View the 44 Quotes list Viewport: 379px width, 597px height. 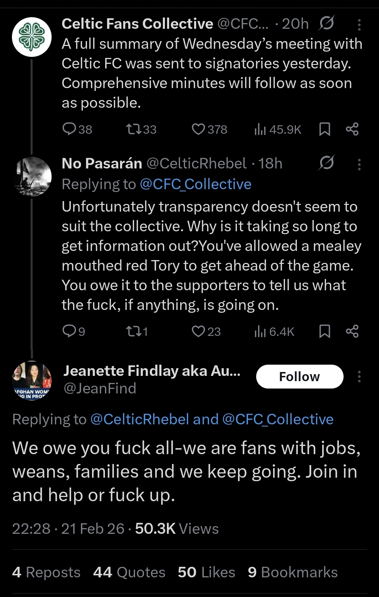tap(129, 572)
